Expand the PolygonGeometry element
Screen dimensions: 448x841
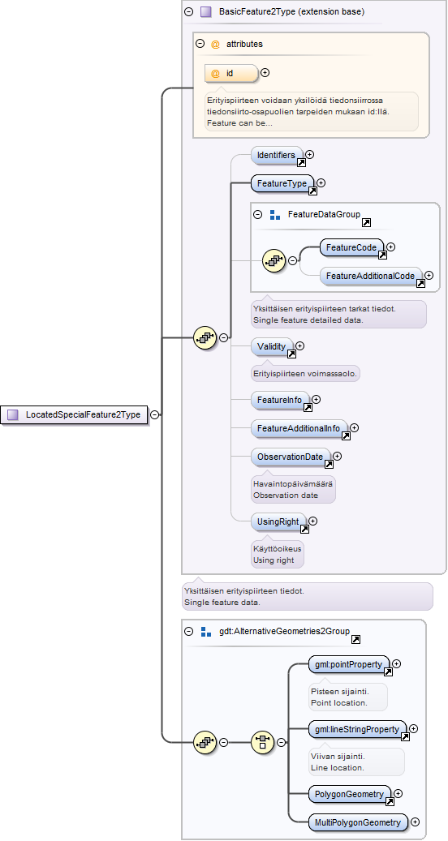398,793
